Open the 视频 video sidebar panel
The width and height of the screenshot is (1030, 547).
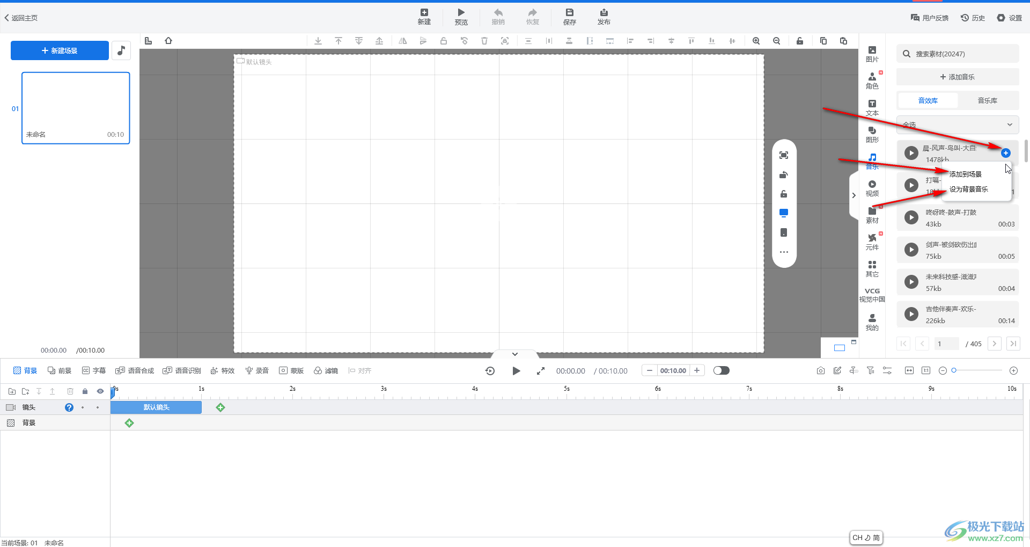point(872,188)
